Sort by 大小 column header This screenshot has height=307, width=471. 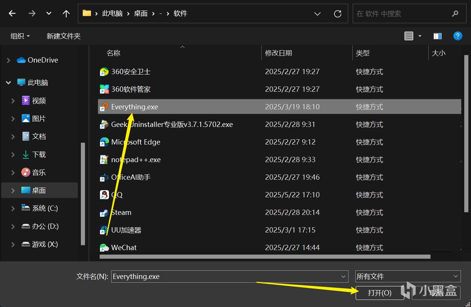tap(439, 53)
